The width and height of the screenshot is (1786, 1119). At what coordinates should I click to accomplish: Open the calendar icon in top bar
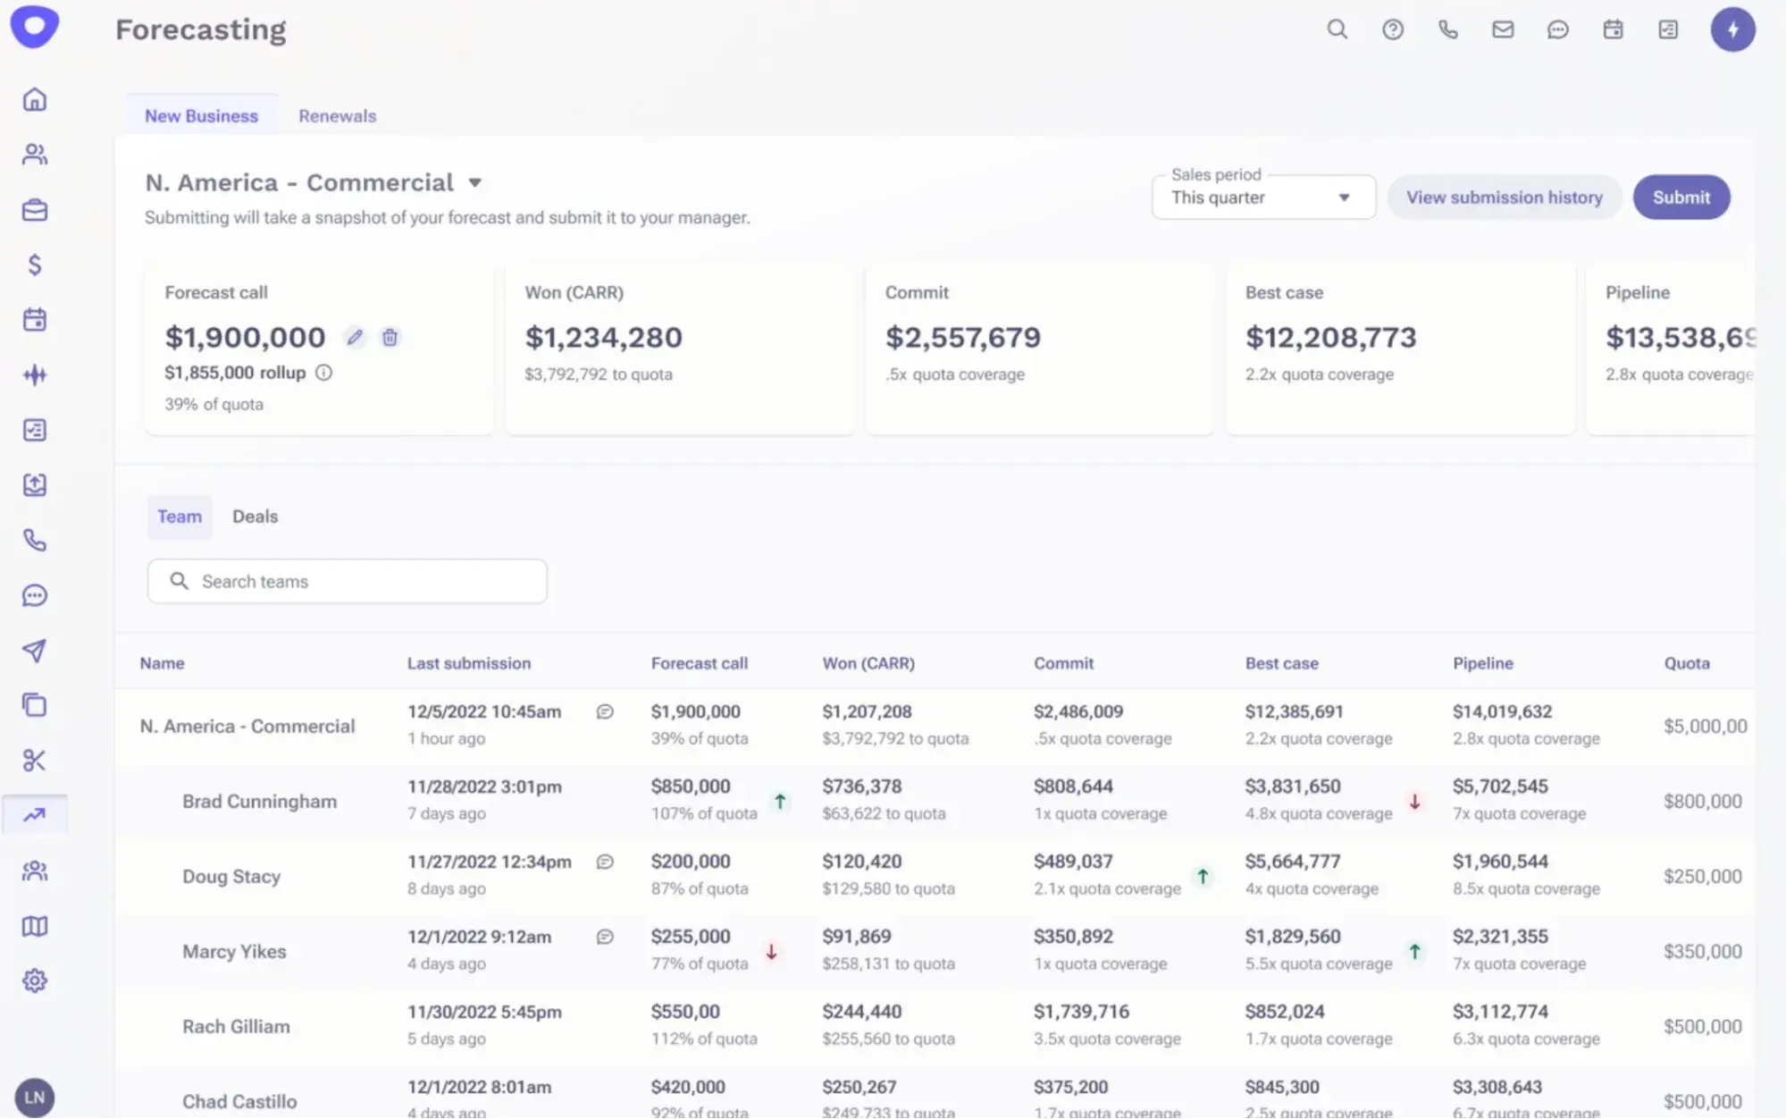1613,29
